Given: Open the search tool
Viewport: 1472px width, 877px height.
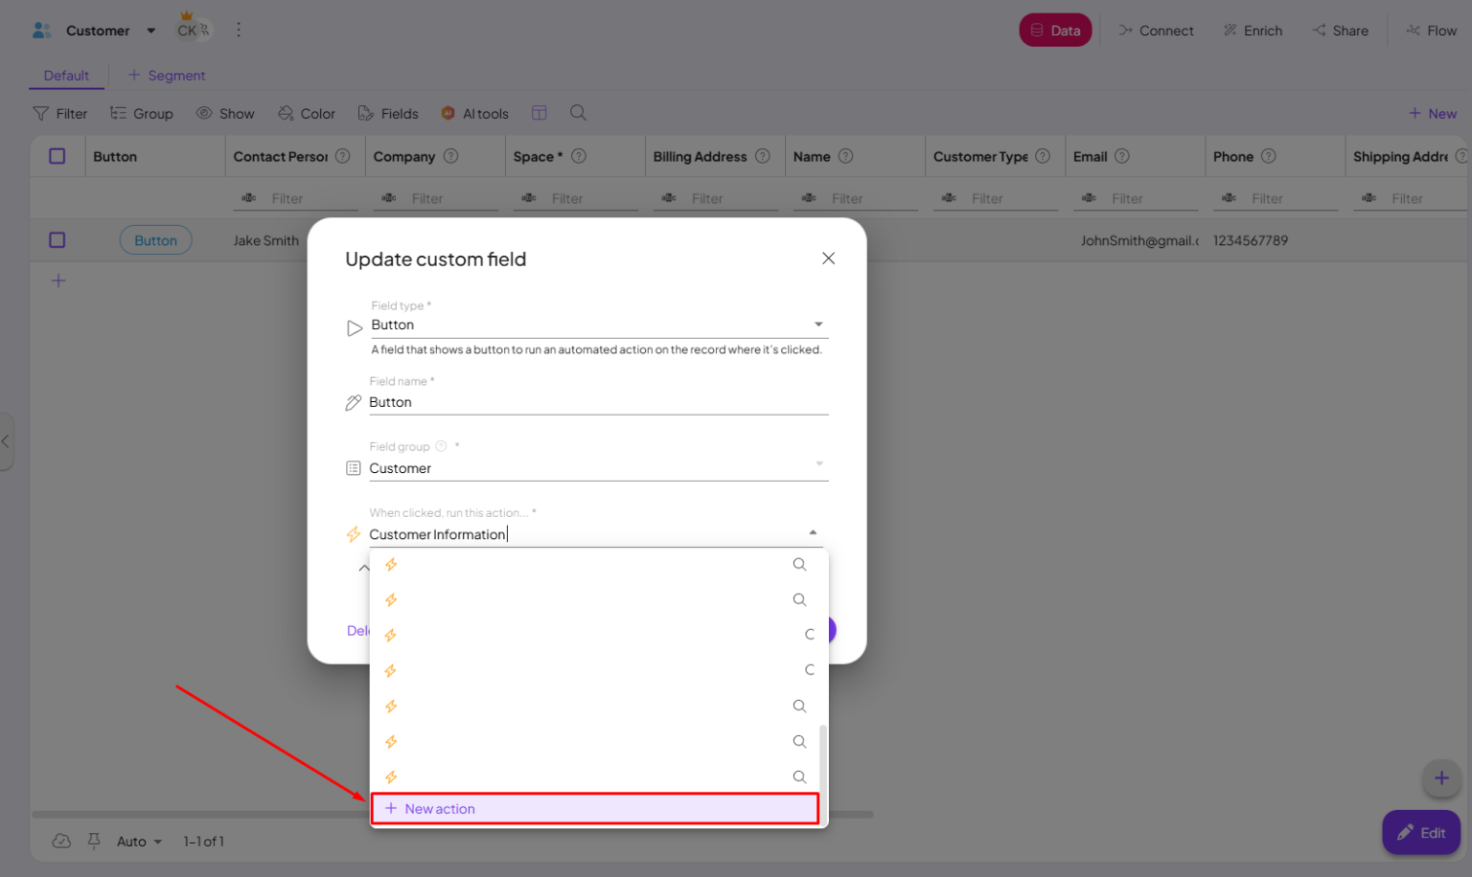Looking at the screenshot, I should point(578,113).
